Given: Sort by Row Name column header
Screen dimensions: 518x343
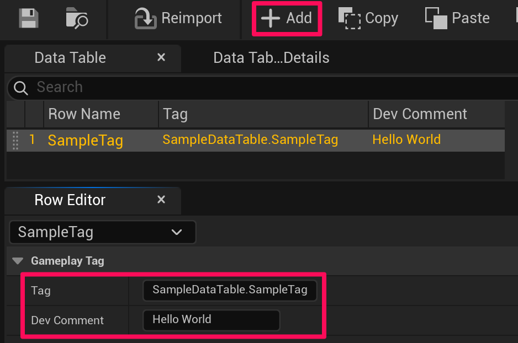Looking at the screenshot, I should pos(84,114).
